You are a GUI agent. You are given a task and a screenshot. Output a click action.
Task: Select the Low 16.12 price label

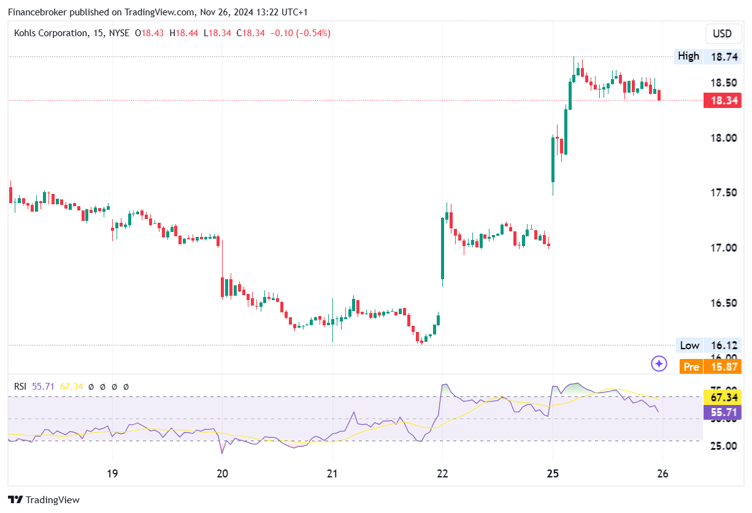click(707, 345)
